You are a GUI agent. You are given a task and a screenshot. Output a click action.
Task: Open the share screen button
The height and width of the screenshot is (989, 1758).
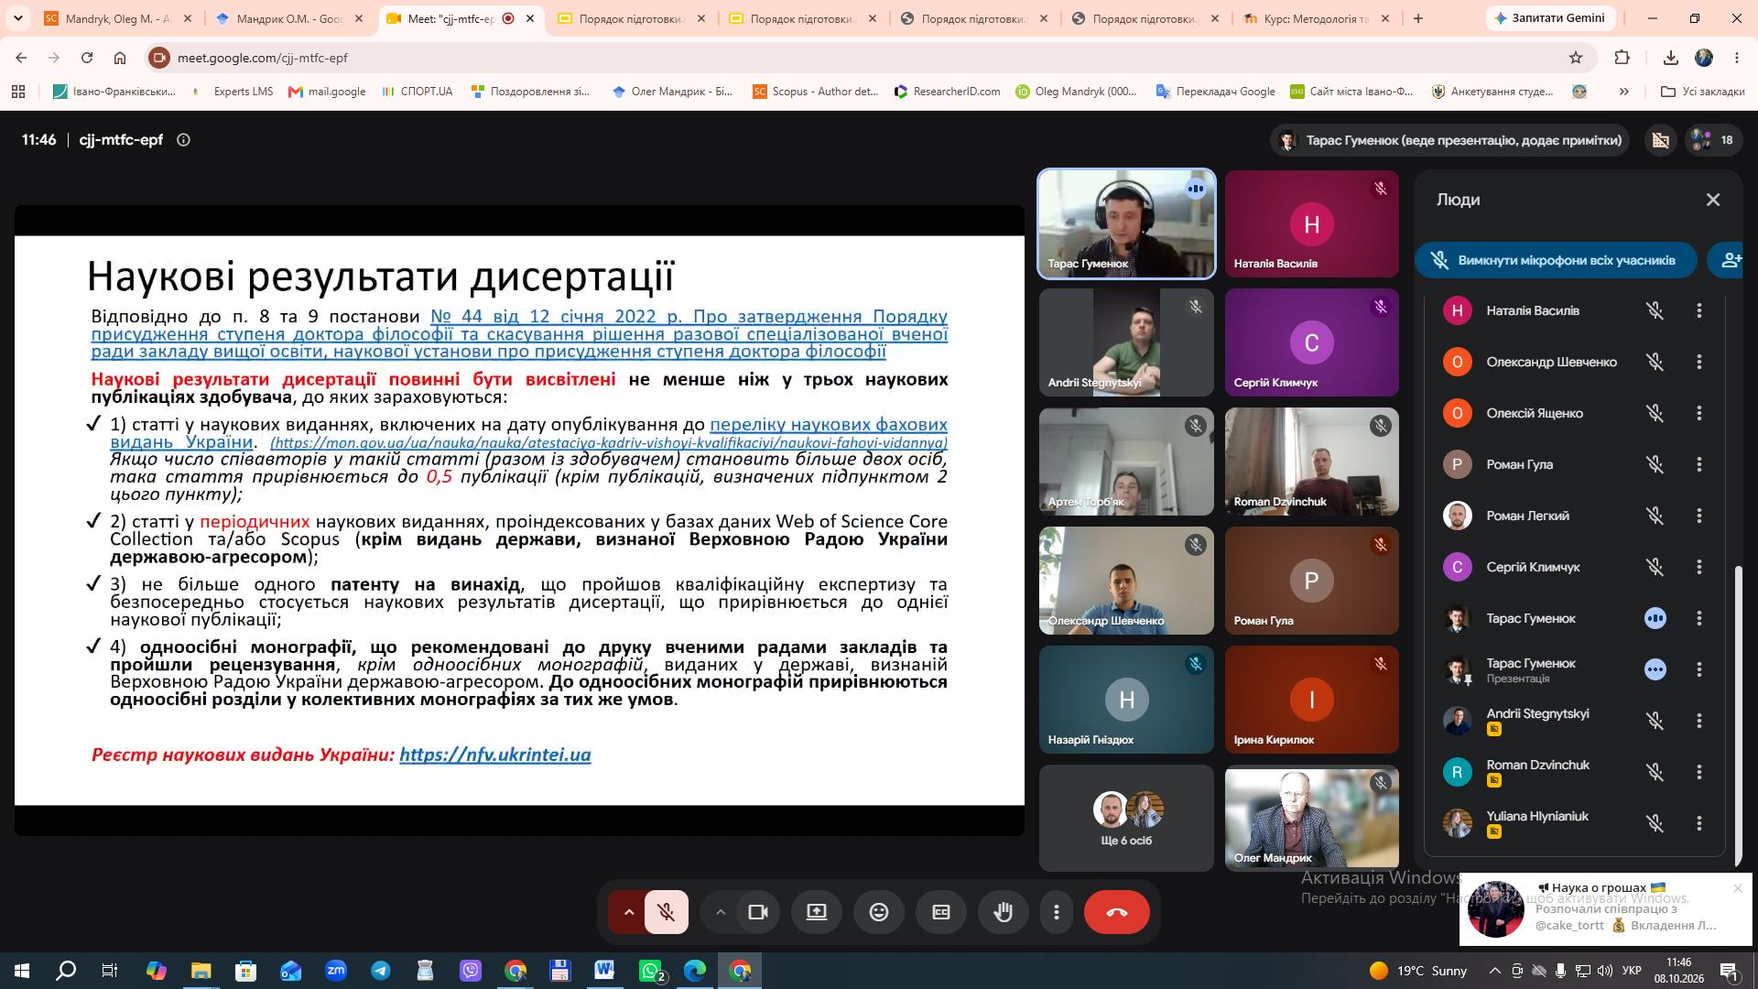click(x=817, y=912)
